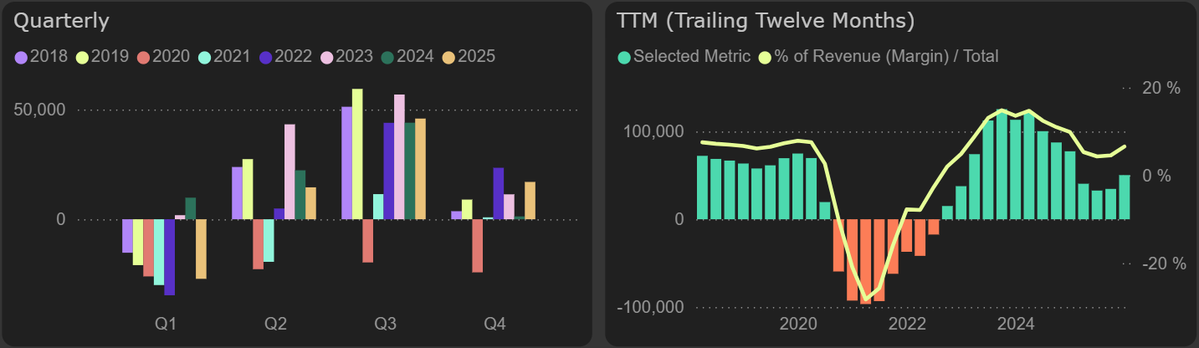Toggle the 2023 series legend label
Screen dimensions: 1199x348
point(354,57)
